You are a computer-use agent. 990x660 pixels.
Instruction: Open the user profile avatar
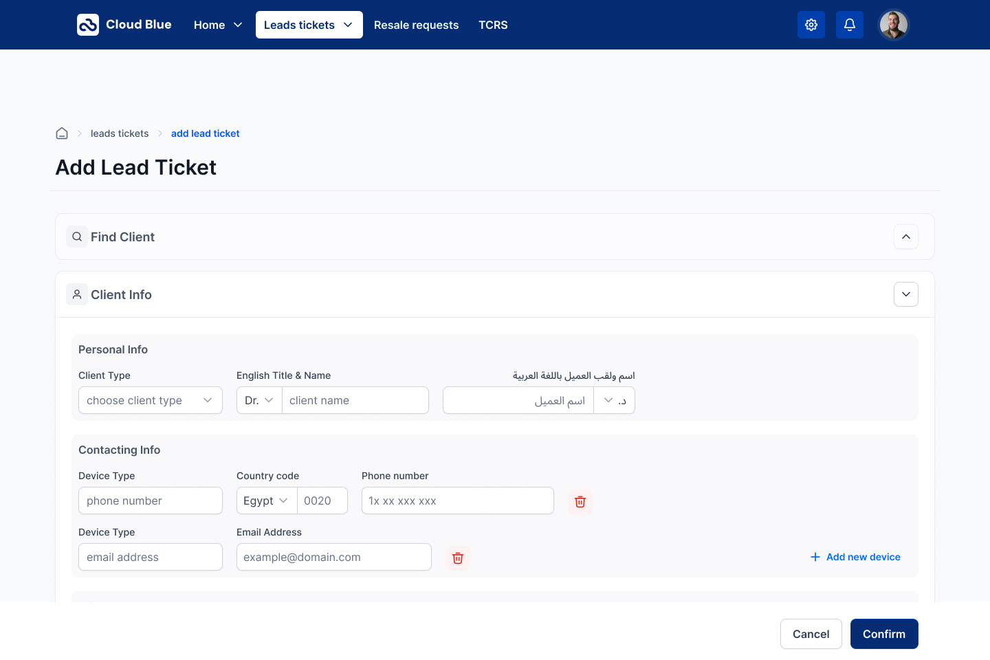(x=894, y=25)
